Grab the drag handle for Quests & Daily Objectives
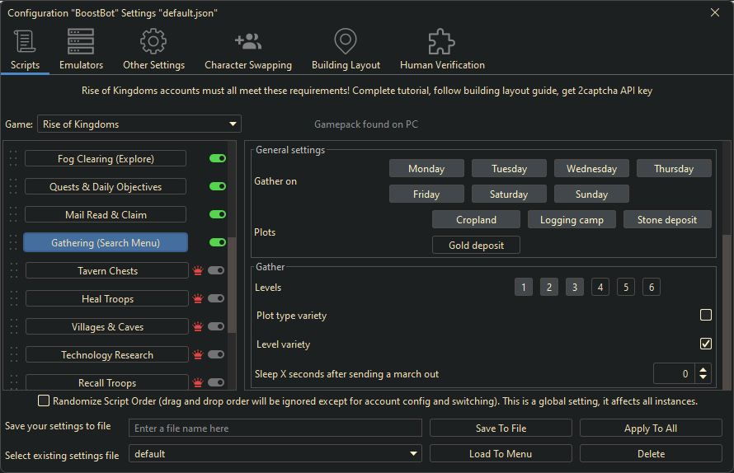 (x=13, y=186)
